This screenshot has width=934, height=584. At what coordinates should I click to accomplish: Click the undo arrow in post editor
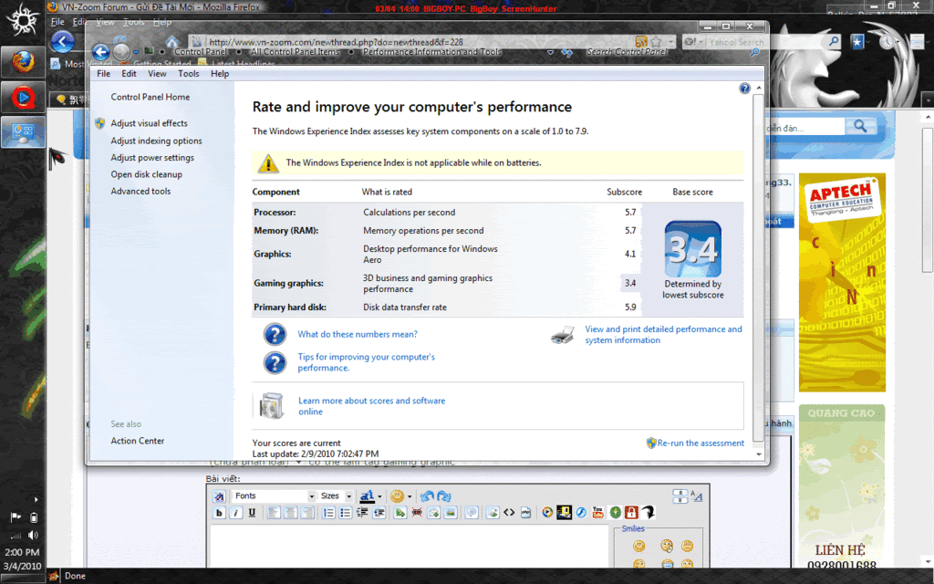tap(427, 495)
